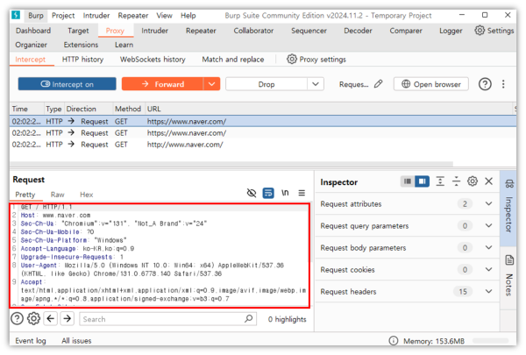Open the Drop dropdown arrow
526x355 pixels.
point(316,84)
